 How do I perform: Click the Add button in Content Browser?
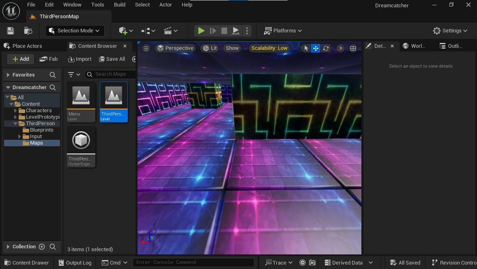[20, 59]
